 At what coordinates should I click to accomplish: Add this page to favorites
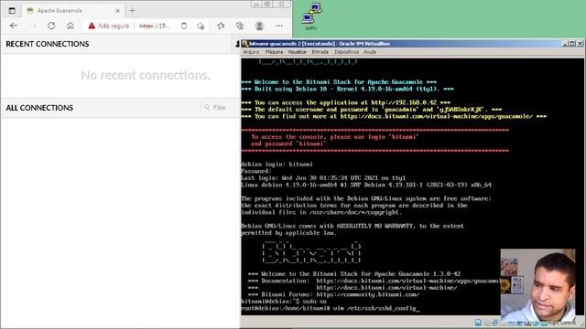(x=201, y=26)
